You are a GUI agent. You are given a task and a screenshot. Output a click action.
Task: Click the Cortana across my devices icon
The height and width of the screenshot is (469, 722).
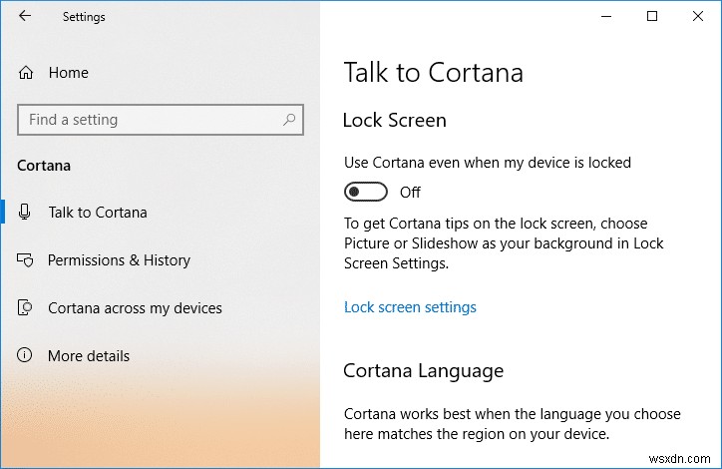(25, 307)
